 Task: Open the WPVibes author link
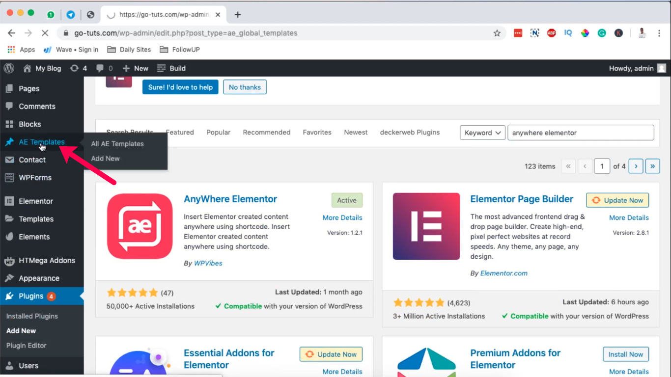pyautogui.click(x=208, y=264)
